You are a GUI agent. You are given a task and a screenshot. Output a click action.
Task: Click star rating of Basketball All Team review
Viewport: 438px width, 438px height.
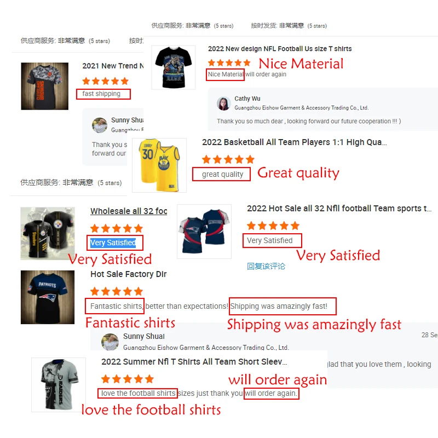[x=228, y=159]
